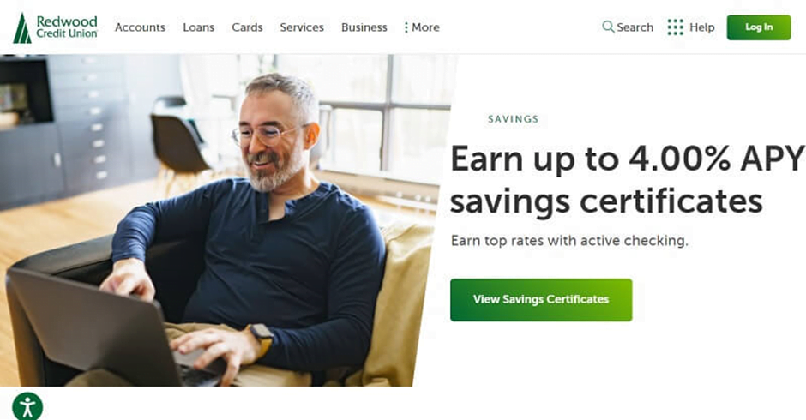Click the SAVINGS category label
806x420 pixels.
click(513, 119)
